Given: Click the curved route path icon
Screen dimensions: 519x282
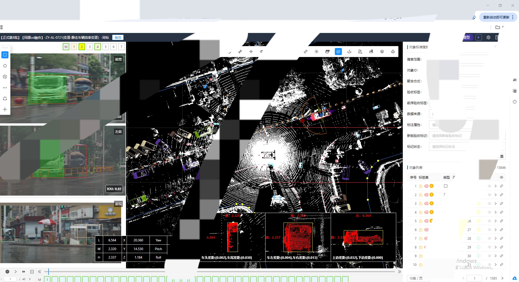Looking at the screenshot, I should coord(360,52).
